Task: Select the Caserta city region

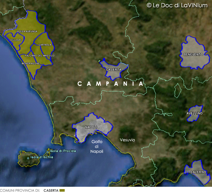Action: [x=114, y=70]
